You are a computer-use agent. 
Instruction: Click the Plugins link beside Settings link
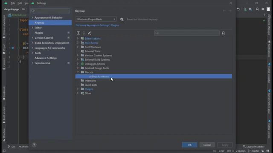pyautogui.click(x=115, y=25)
